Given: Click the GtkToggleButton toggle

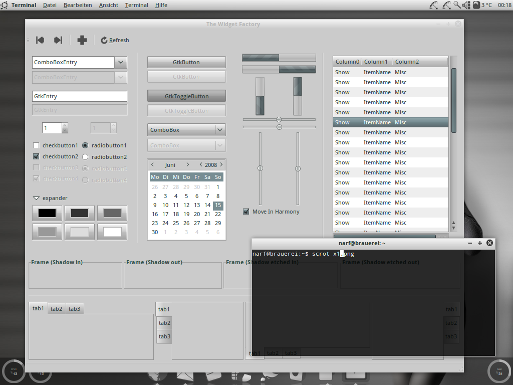Looking at the screenshot, I should coord(186,96).
